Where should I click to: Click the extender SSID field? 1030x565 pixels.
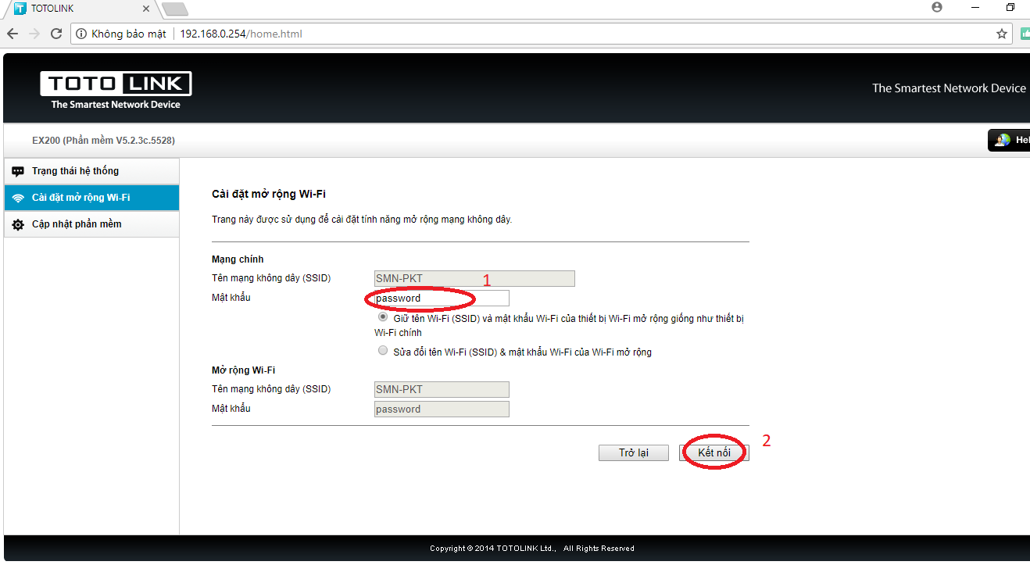click(x=442, y=389)
